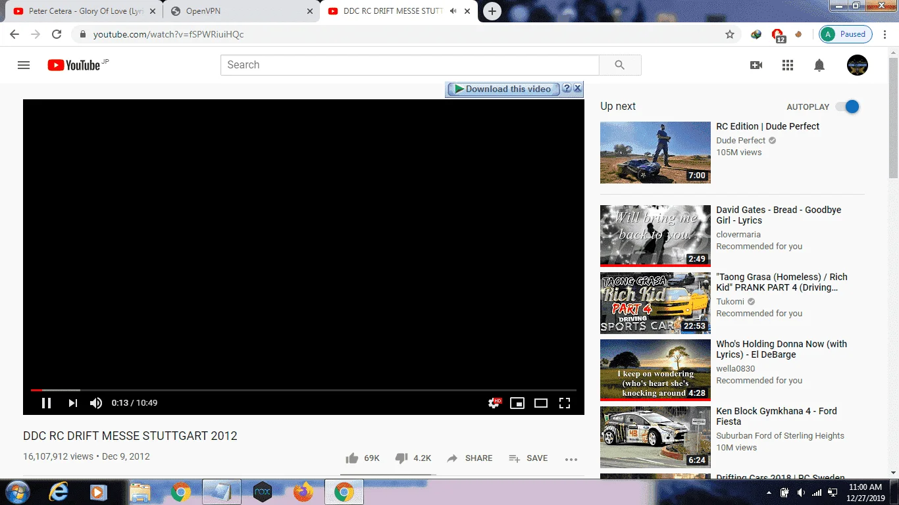Open the YouTube hamburger guide menu
899x505 pixels.
(x=24, y=65)
